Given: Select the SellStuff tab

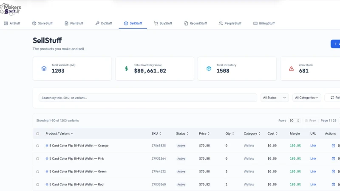Looking at the screenshot, I should [x=133, y=23].
